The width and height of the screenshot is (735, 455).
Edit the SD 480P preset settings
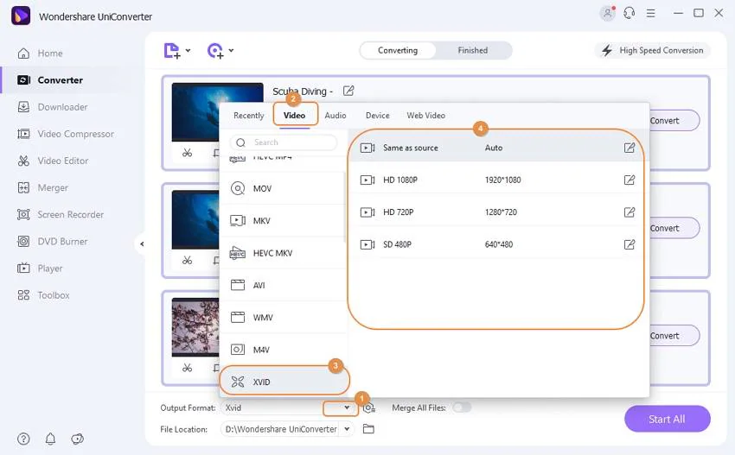coord(630,244)
